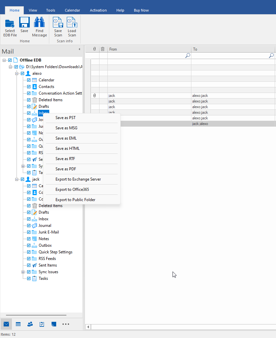This screenshot has height=338, width=276.
Task: Sort by the From column header
Action: [x=149, y=49]
